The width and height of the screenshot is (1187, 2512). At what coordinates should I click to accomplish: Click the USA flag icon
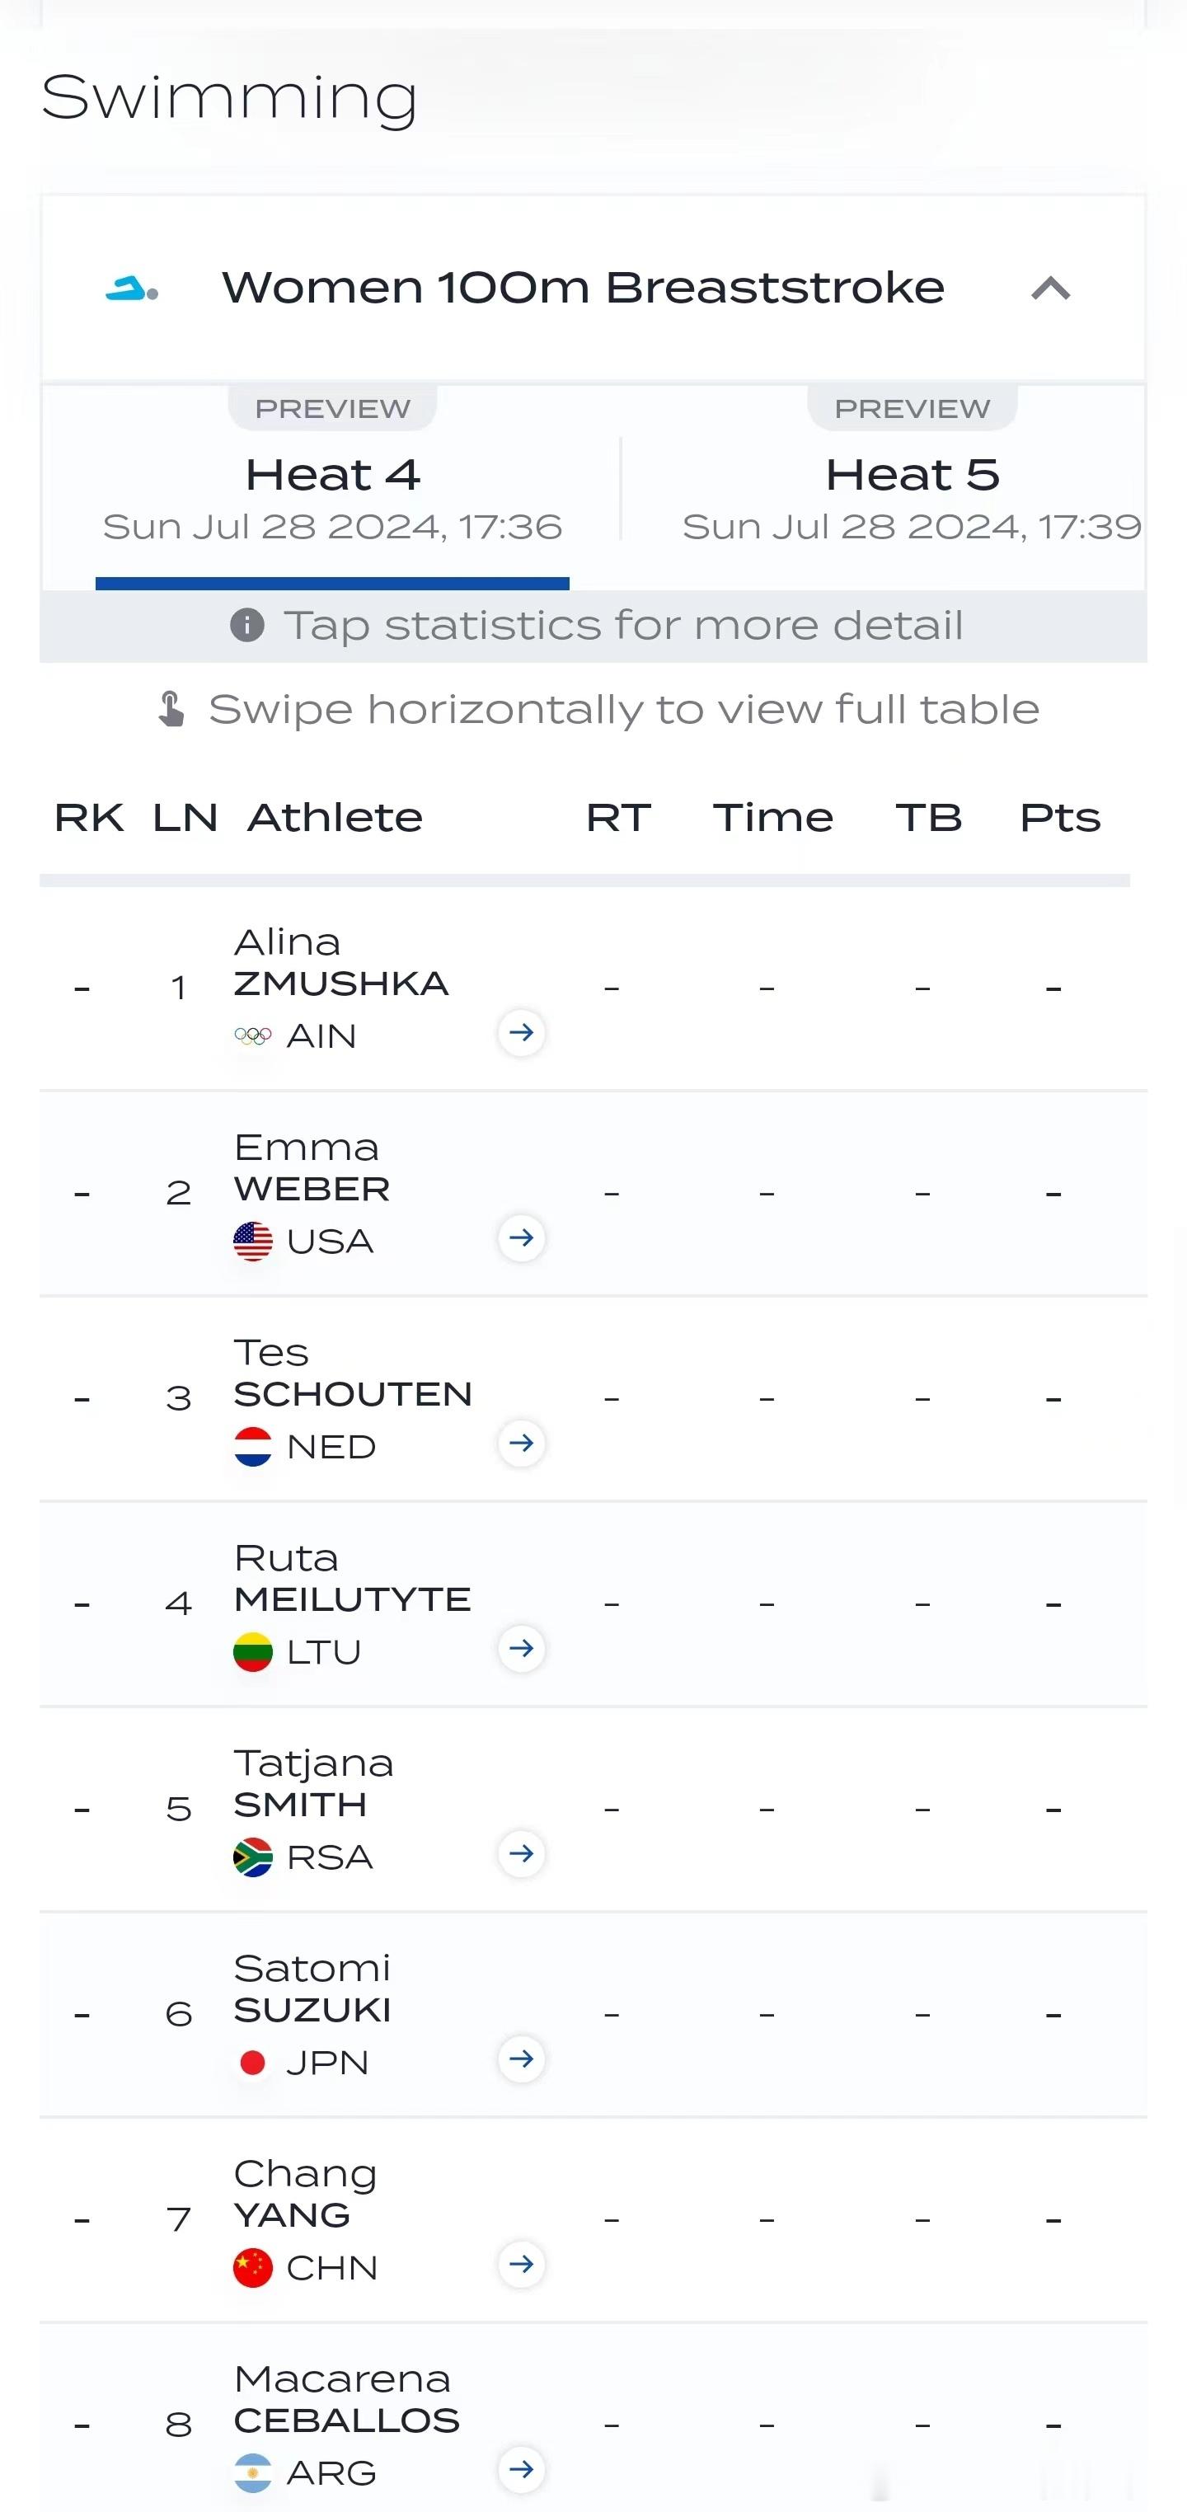[252, 1242]
